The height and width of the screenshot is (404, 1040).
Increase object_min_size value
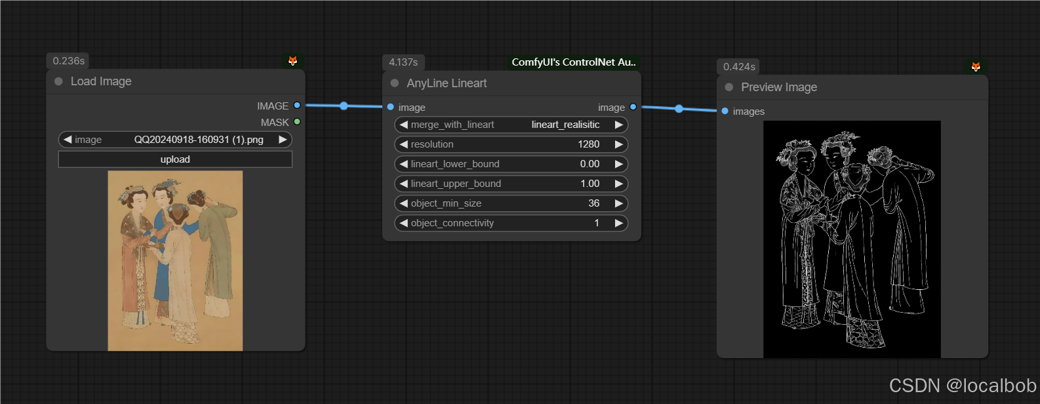point(618,203)
